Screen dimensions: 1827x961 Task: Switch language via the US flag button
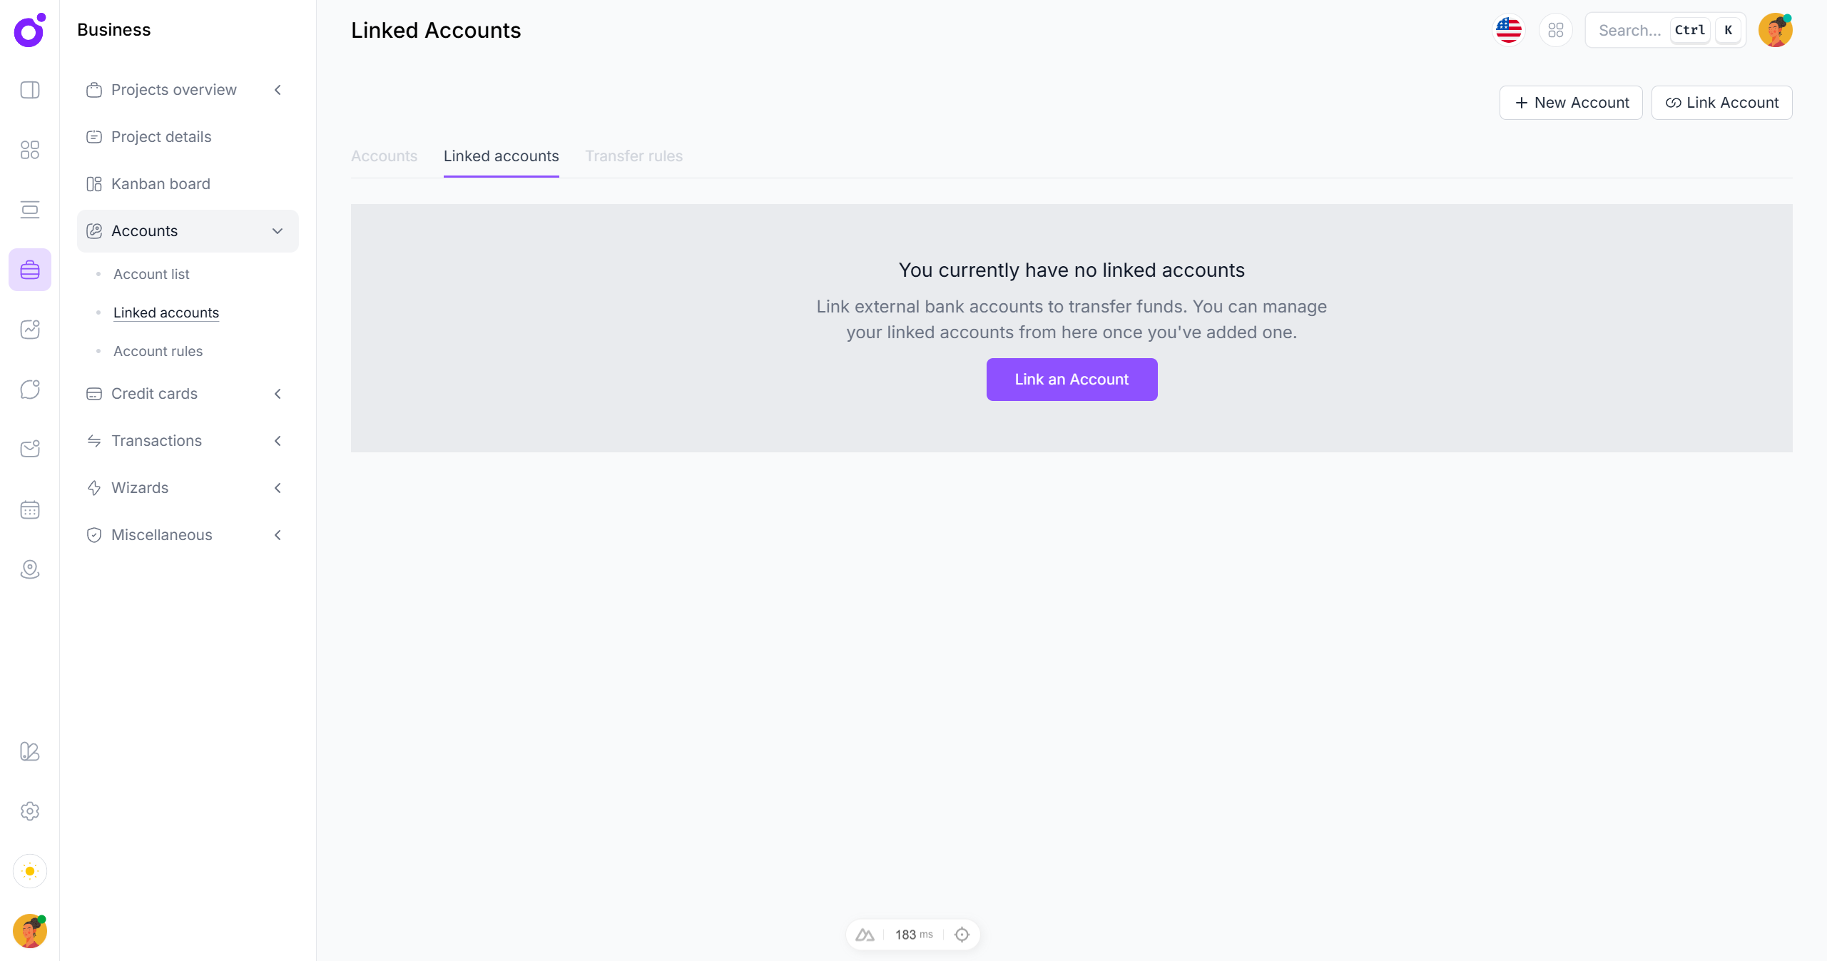click(1508, 30)
